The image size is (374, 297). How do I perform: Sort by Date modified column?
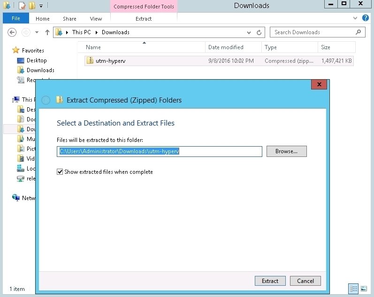click(x=233, y=47)
